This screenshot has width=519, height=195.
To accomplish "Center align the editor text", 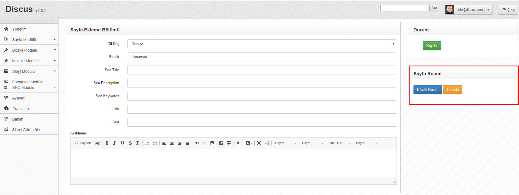I will (172, 143).
